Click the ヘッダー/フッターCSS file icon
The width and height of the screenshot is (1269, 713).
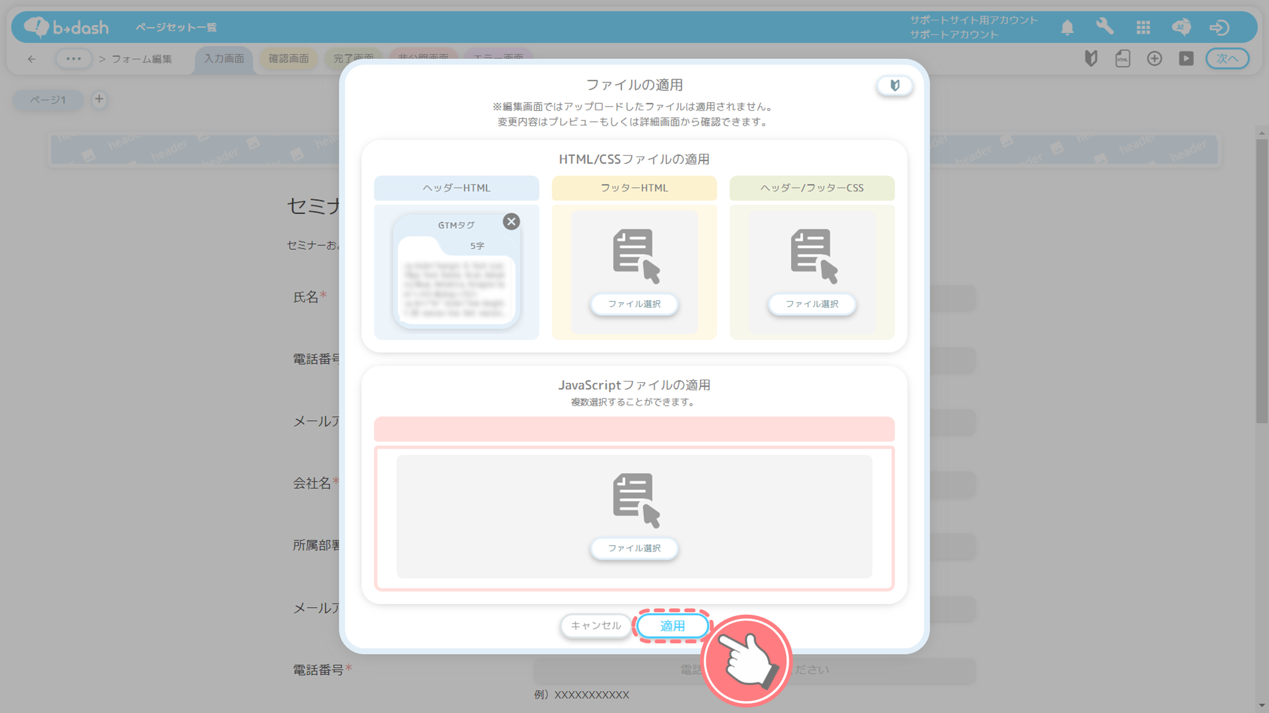[814, 256]
